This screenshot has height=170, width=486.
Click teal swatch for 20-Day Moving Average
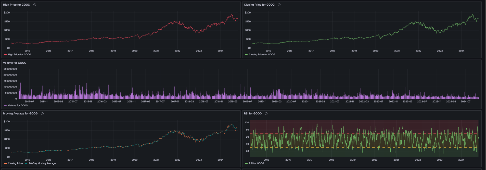click(x=26, y=163)
